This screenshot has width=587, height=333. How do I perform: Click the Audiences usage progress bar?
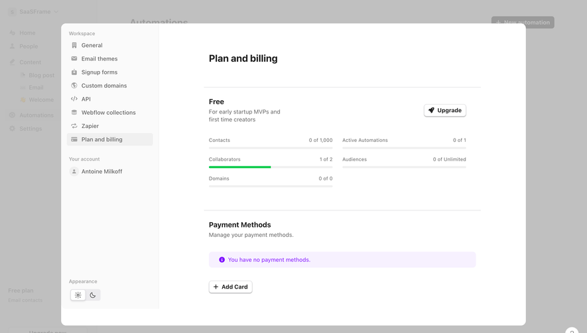404,167
